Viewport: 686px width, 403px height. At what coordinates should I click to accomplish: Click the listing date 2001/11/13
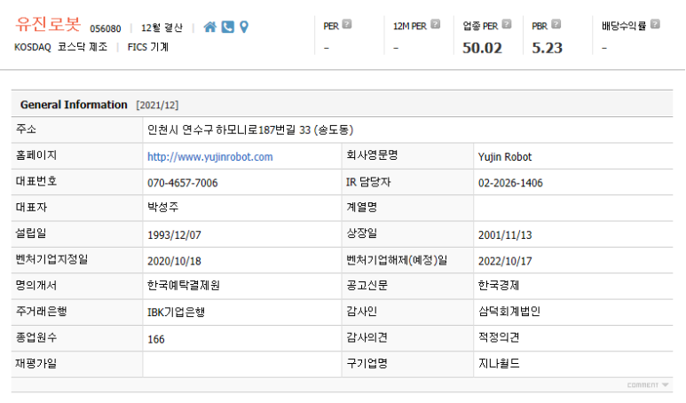(505, 235)
